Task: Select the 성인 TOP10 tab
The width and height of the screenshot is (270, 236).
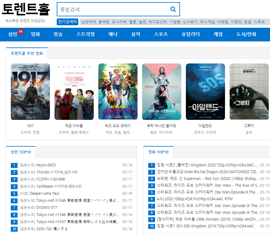Action: (21, 152)
